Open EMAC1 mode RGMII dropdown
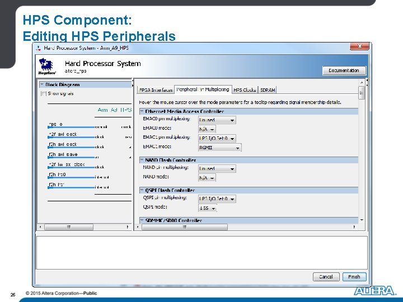The height and width of the screenshot is (302, 403). tap(220, 148)
